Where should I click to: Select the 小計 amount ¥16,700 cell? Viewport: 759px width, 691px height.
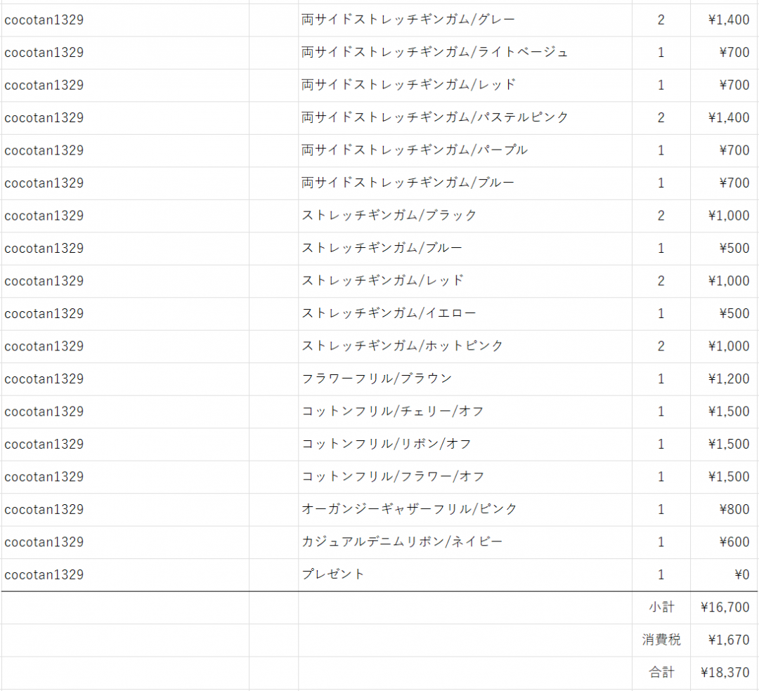[x=725, y=607]
